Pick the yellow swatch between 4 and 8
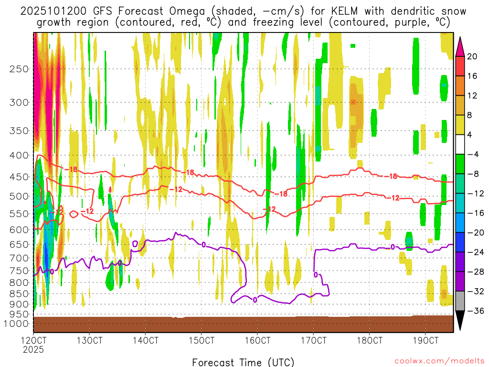The width and height of the screenshot is (489, 367). point(460,125)
